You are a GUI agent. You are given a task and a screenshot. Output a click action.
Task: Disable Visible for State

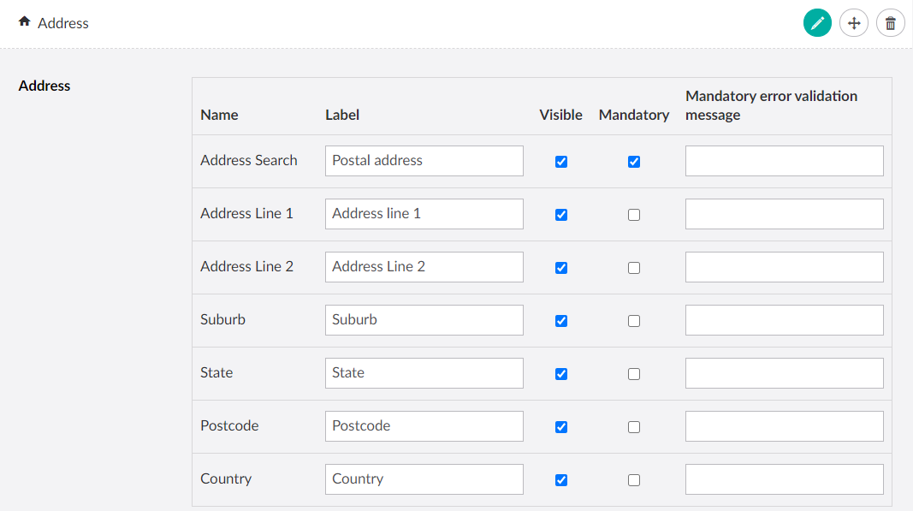point(560,373)
